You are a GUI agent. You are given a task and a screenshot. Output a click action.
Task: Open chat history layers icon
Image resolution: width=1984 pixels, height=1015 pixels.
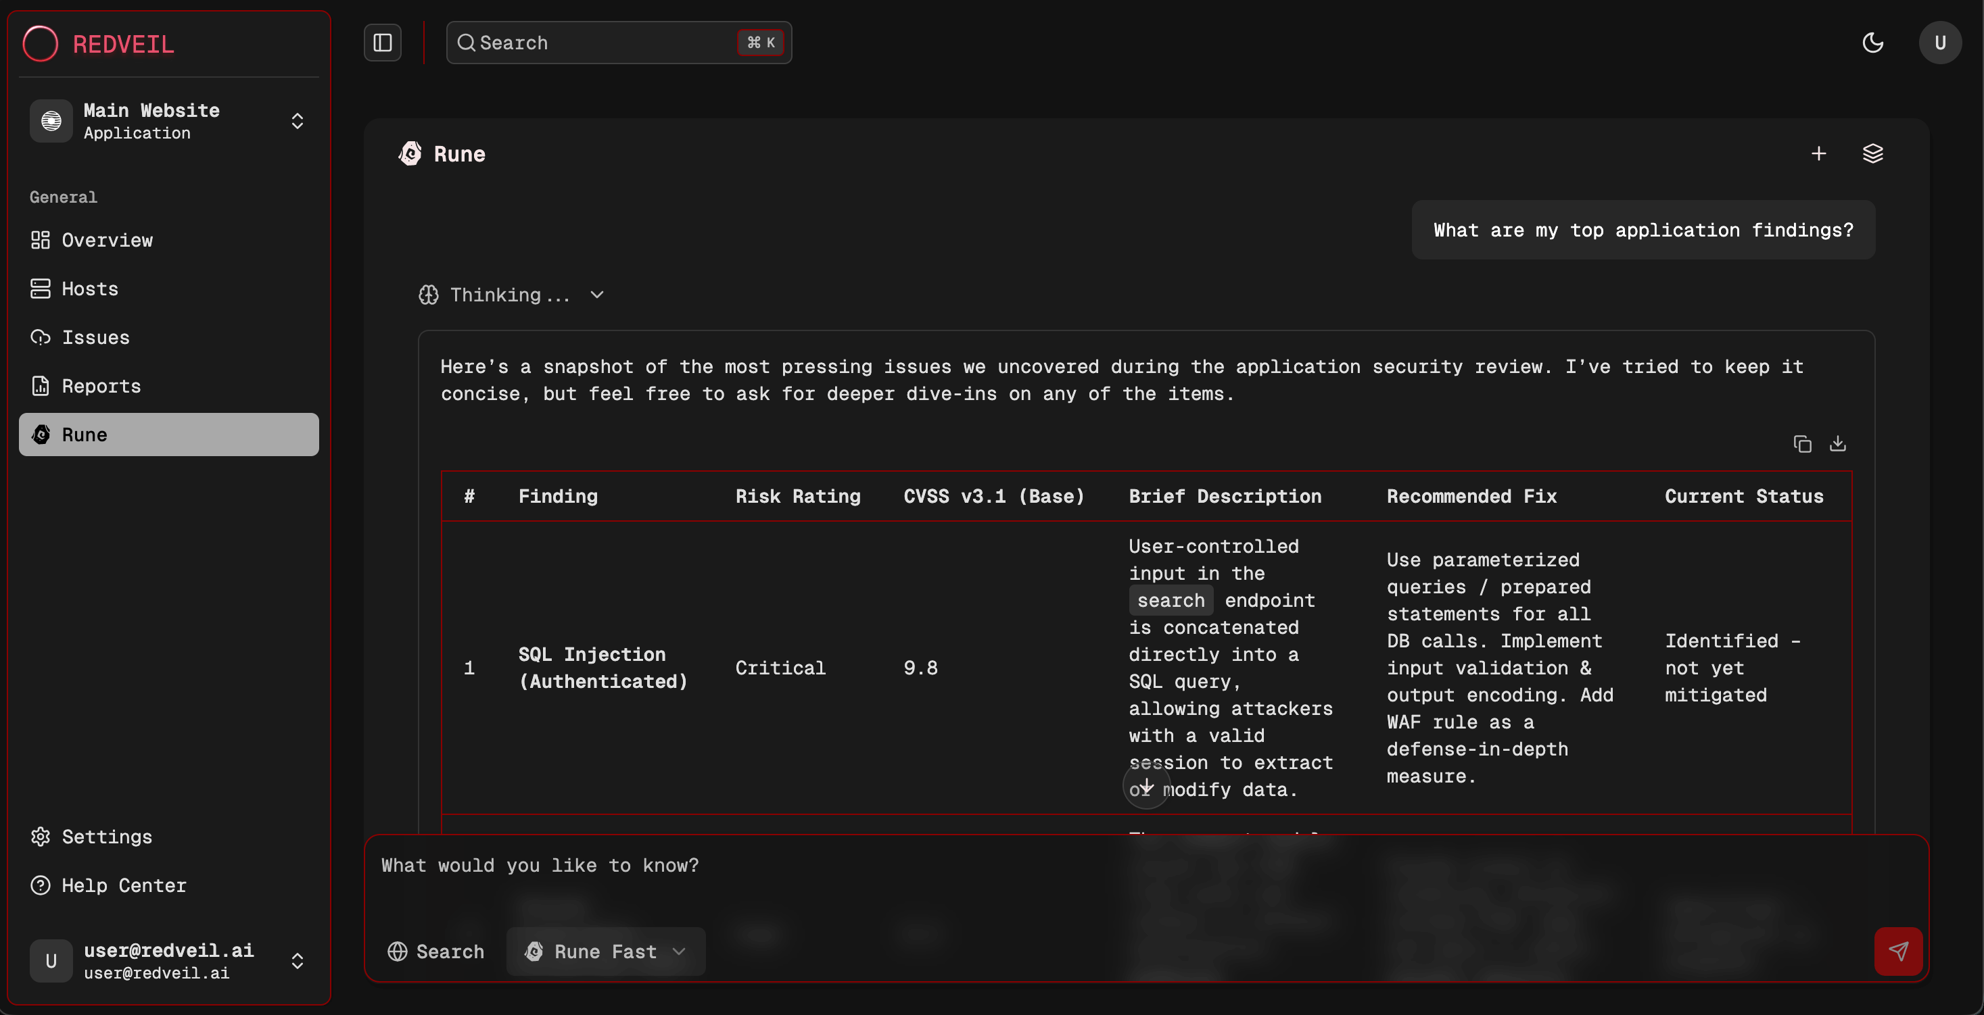[1872, 154]
